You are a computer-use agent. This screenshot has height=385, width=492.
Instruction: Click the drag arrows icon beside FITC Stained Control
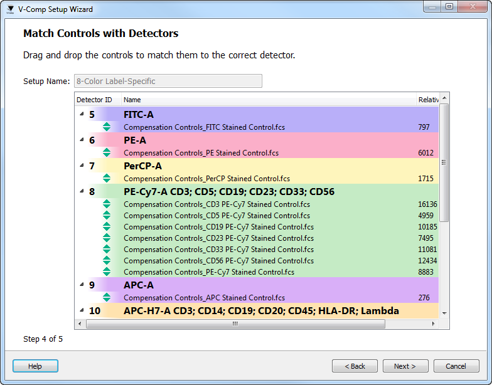coord(107,127)
